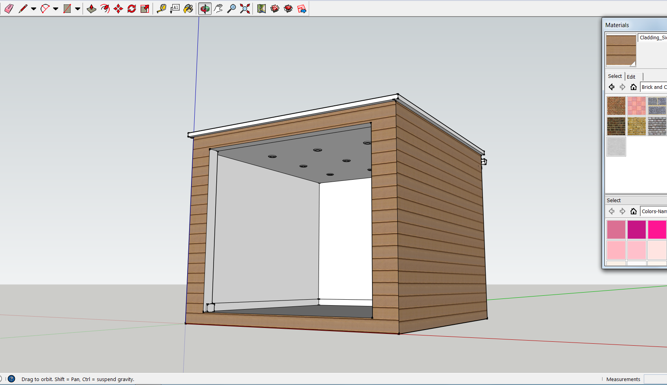Expand the Pencil line tool dropdown arrow
Image resolution: width=667 pixels, height=385 pixels.
[x=34, y=9]
